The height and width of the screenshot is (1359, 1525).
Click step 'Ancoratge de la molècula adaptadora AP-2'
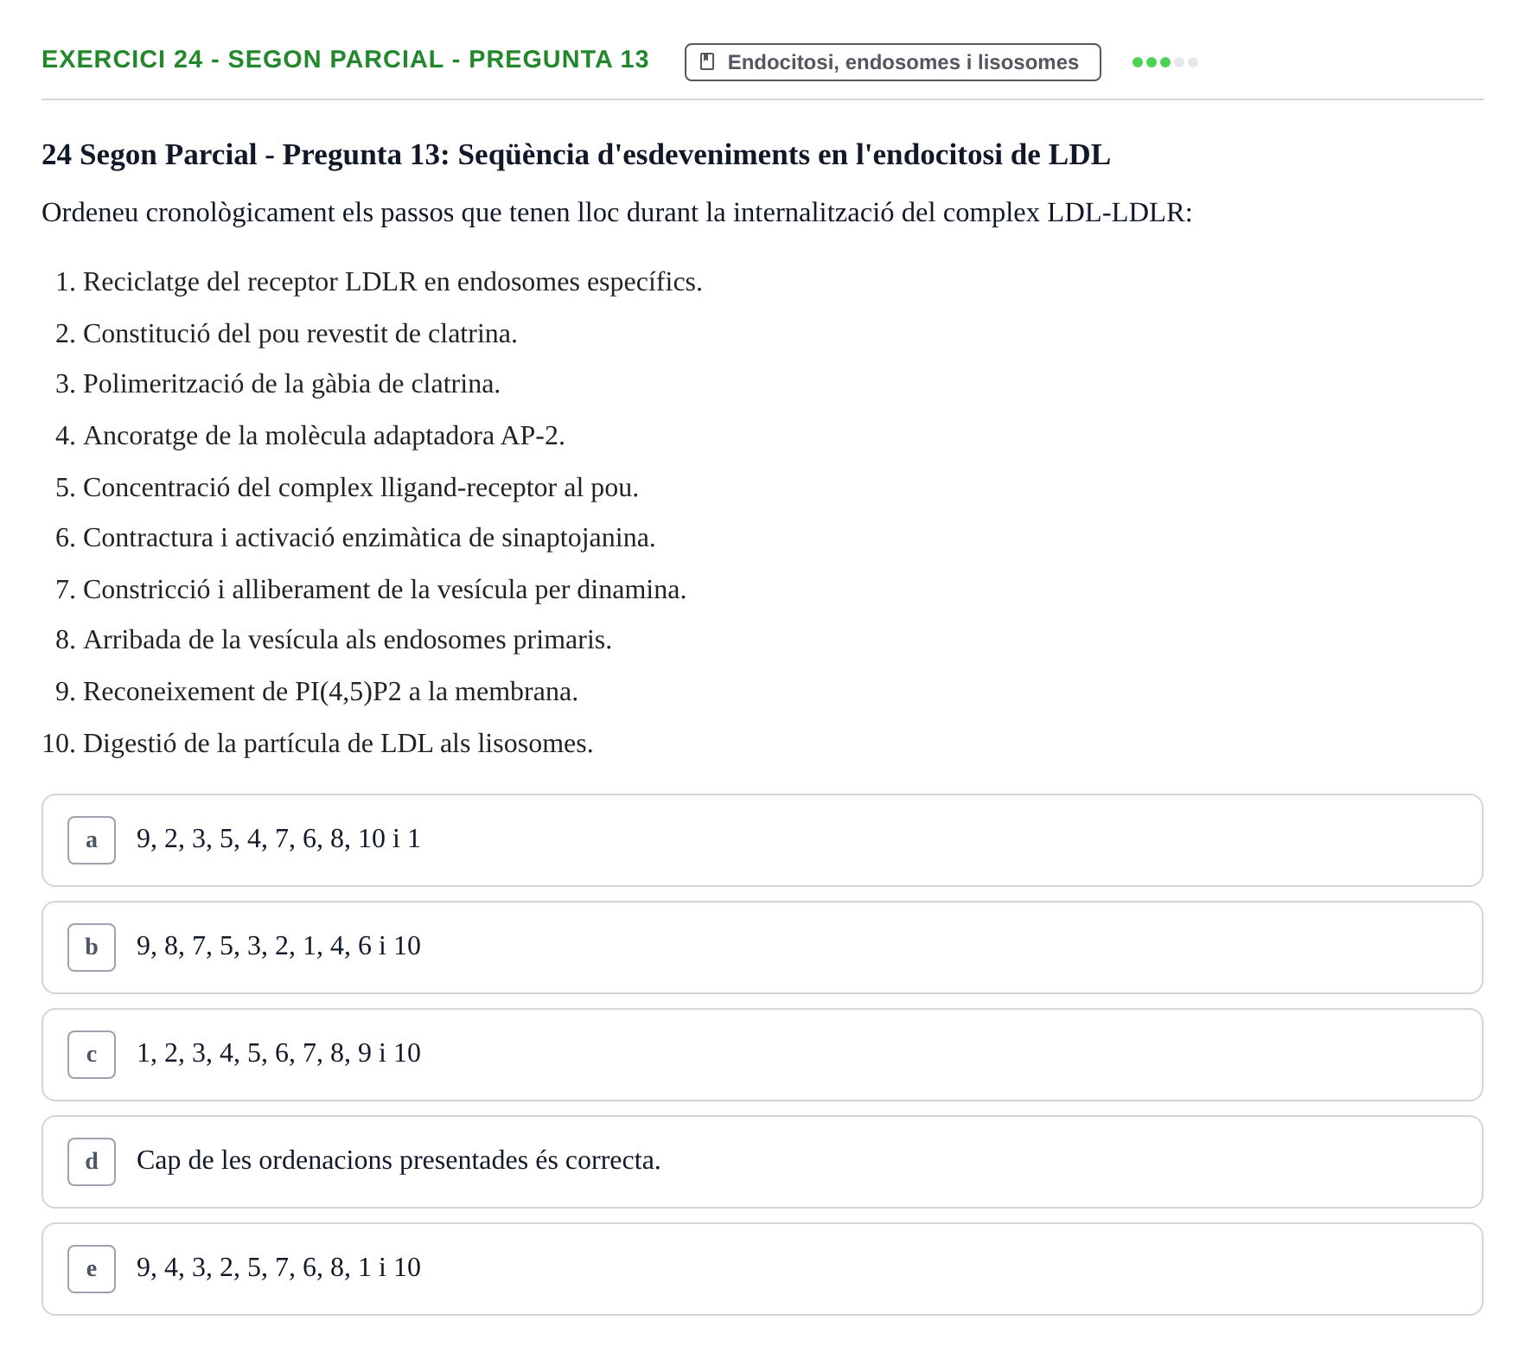pyautogui.click(x=323, y=436)
